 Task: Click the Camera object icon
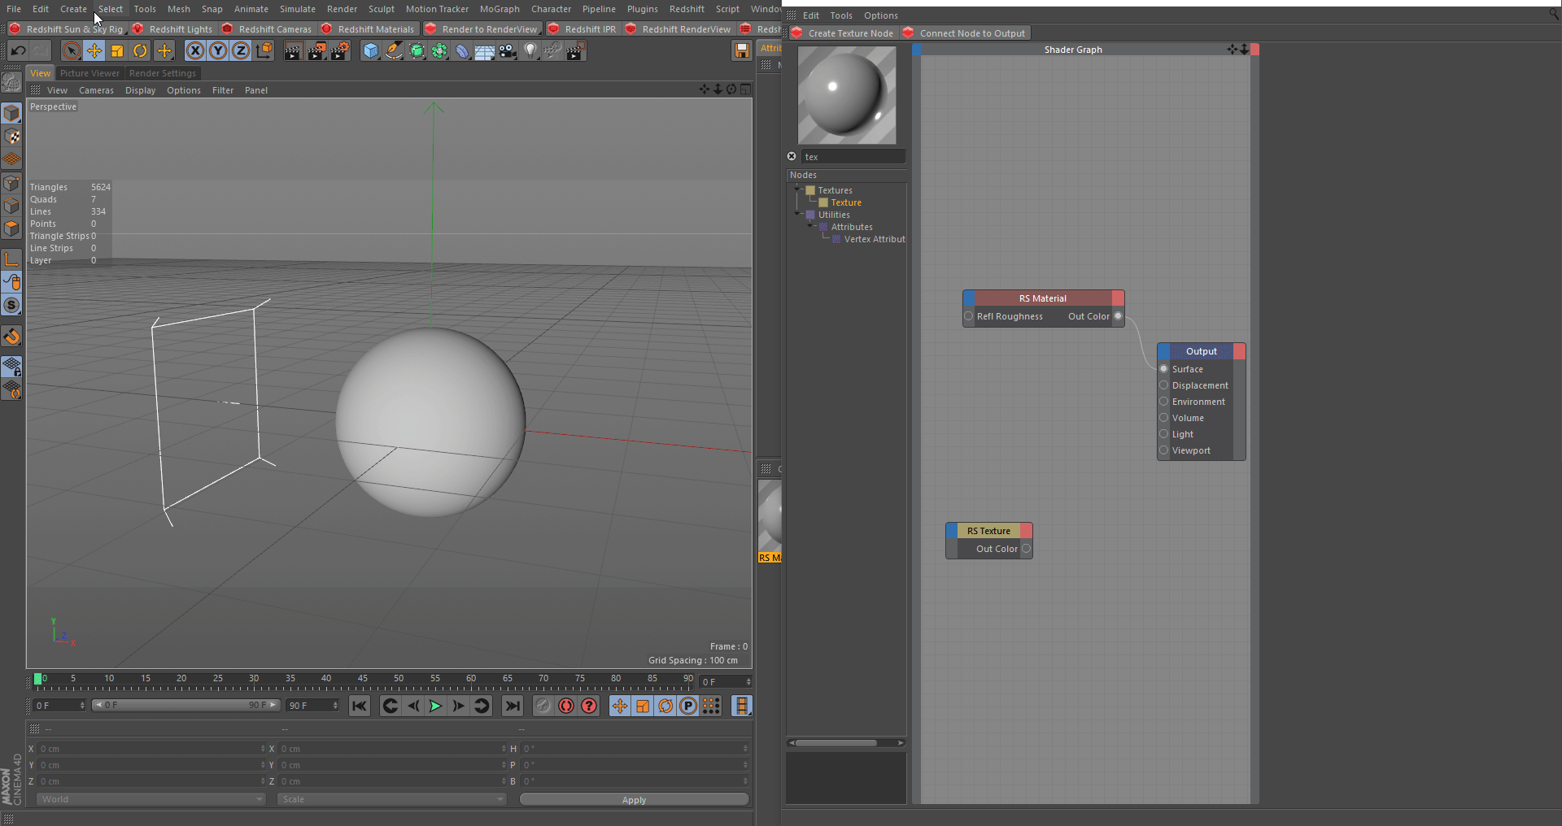[x=508, y=51]
